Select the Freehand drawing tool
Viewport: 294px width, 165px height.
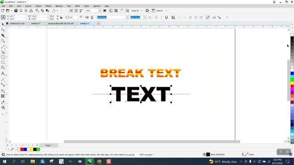pyautogui.click(x=3, y=47)
